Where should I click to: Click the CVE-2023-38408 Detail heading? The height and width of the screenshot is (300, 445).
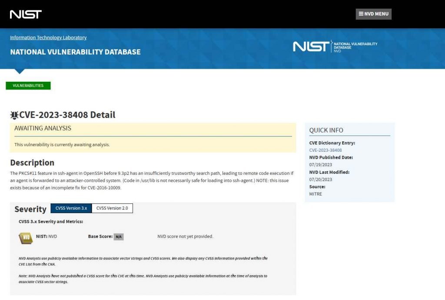[x=67, y=115]
